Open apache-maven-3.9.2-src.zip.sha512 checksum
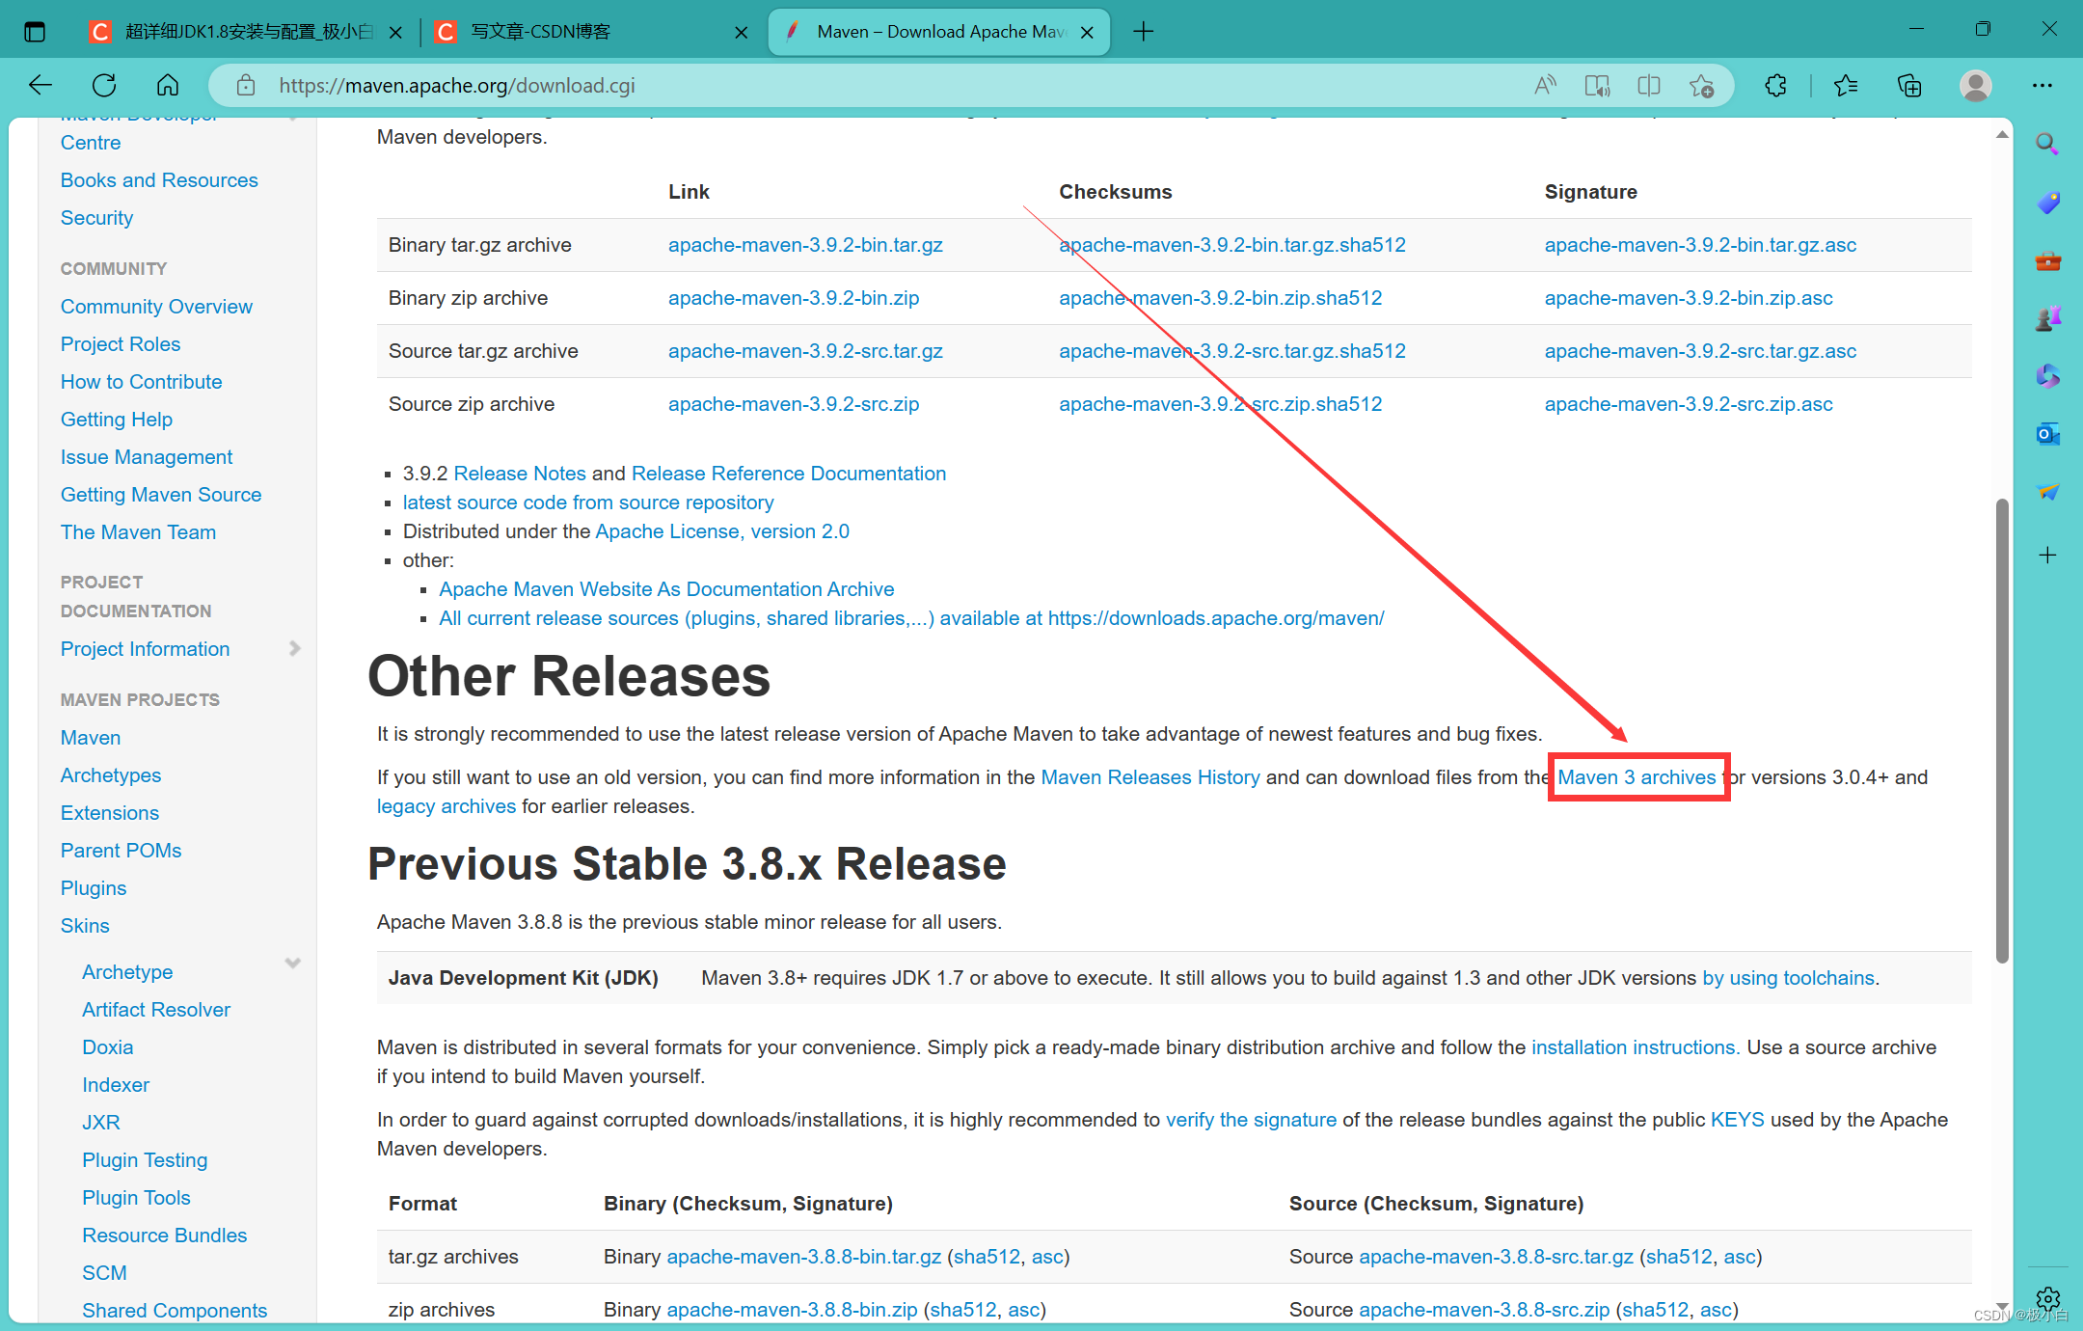The width and height of the screenshot is (2083, 1331). coord(1221,404)
